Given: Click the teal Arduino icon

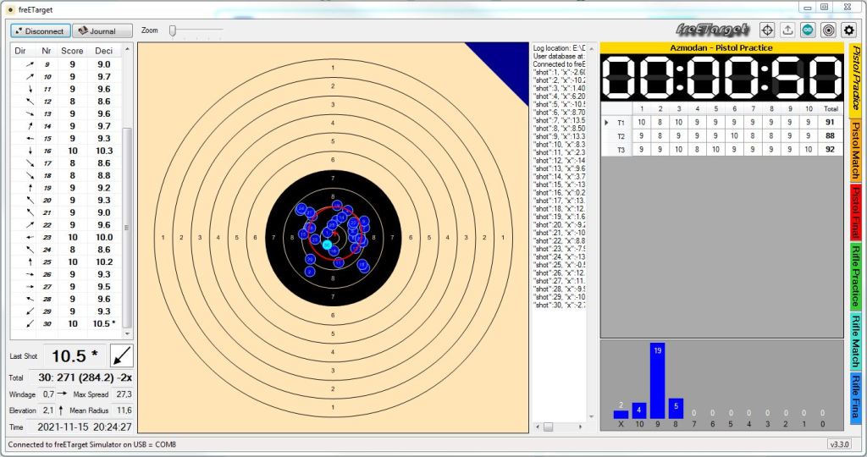Looking at the screenshot, I should click(x=808, y=30).
